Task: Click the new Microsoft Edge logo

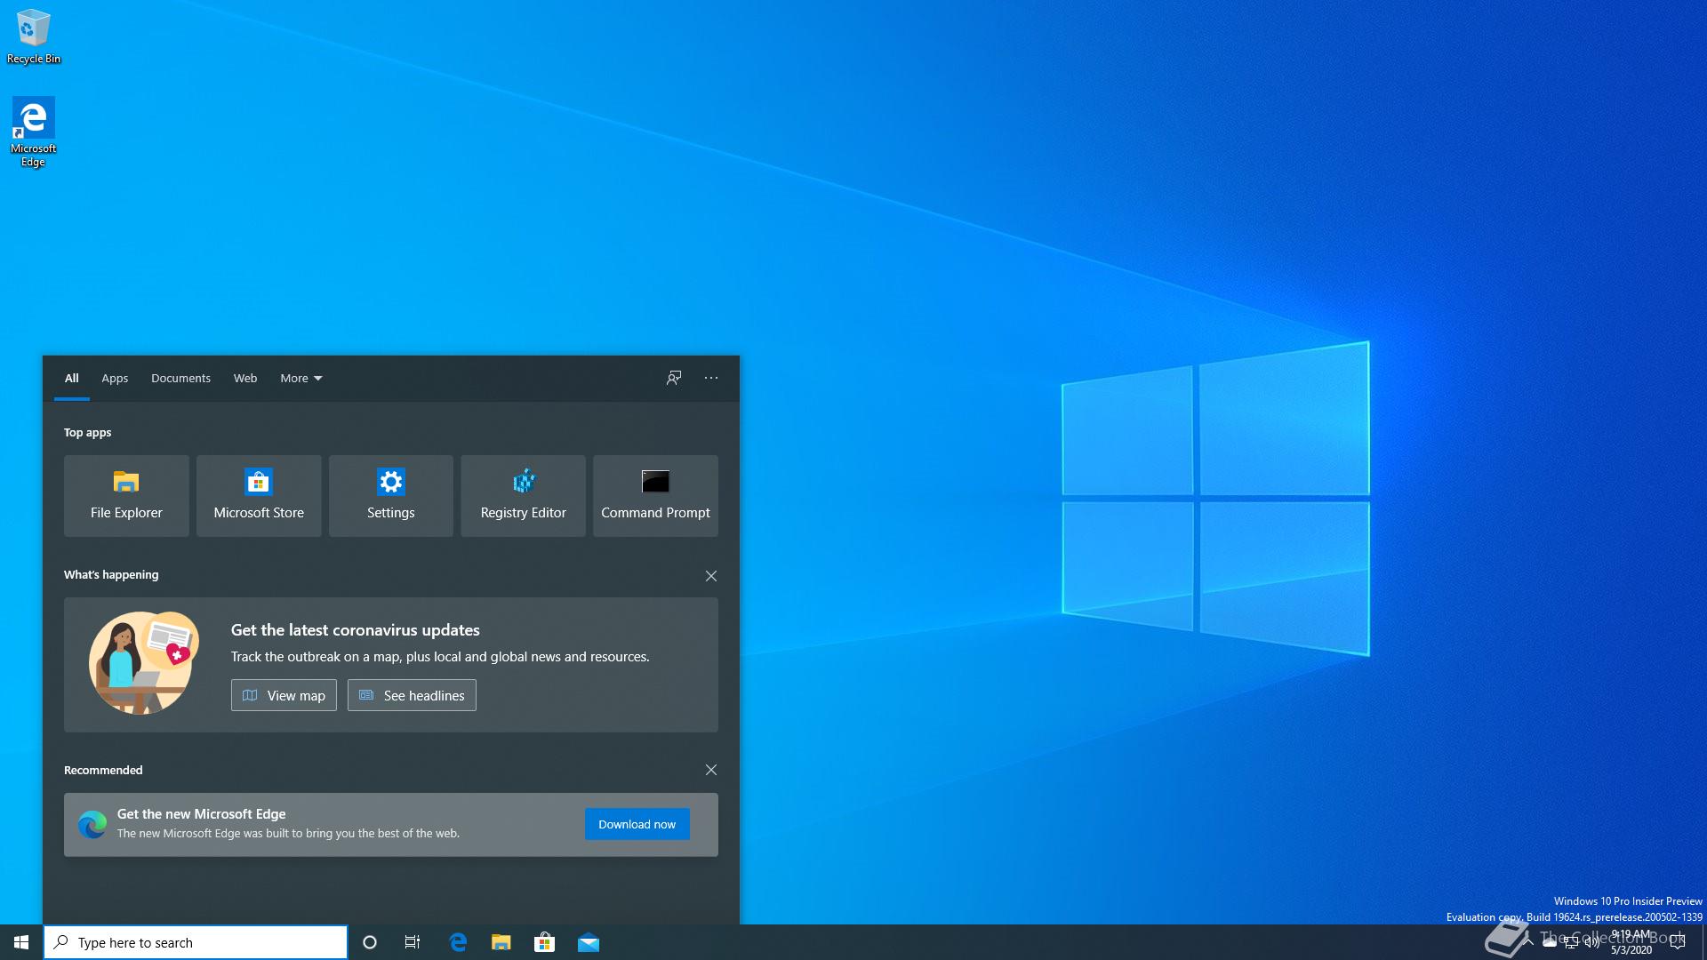Action: pos(92,825)
